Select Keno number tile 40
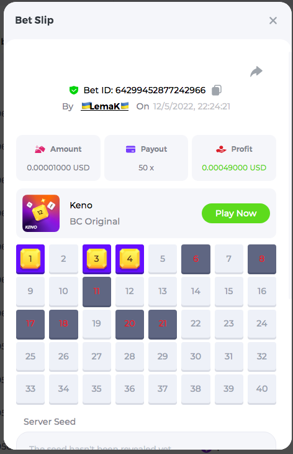This screenshot has width=293, height=454. point(262,389)
